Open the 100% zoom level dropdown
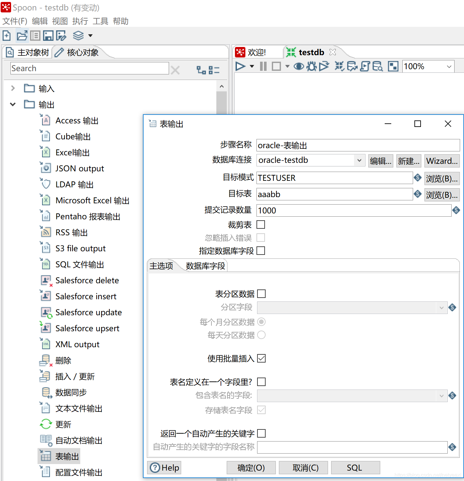The height and width of the screenshot is (481, 464). pos(449,67)
